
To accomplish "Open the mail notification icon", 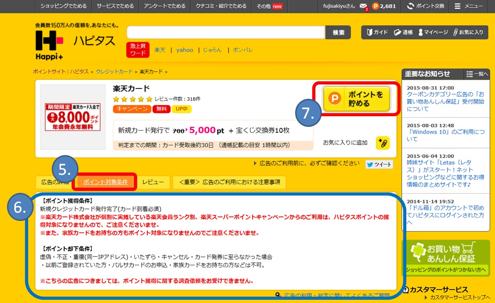I will (x=364, y=6).
